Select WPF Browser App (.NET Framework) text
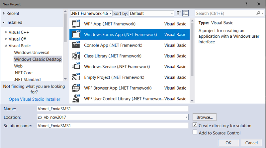 118,88
